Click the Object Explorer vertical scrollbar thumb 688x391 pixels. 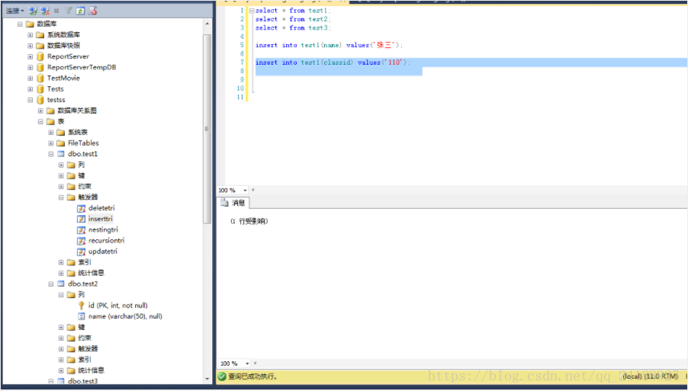(x=207, y=130)
